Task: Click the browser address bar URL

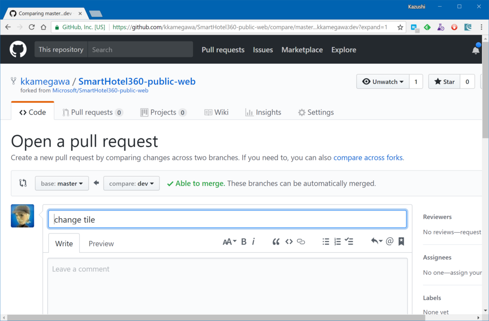Action: [250, 27]
